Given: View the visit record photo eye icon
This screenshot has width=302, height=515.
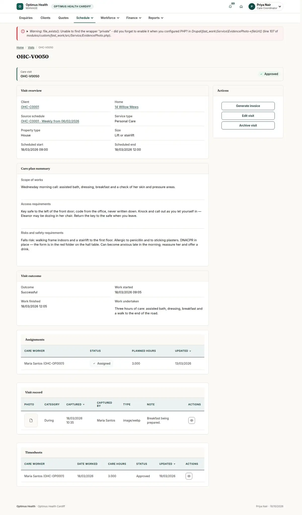Looking at the screenshot, I should [x=192, y=420].
